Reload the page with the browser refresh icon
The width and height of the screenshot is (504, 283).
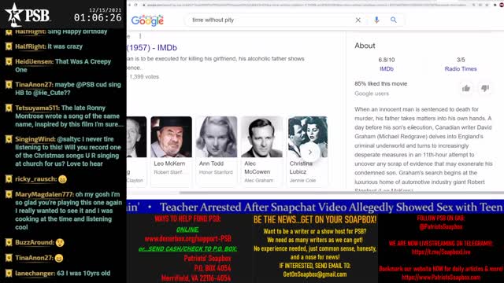click(x=136, y=5)
